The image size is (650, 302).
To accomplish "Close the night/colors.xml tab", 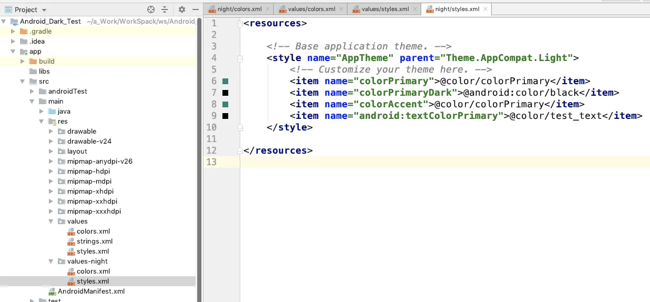I will (268, 9).
